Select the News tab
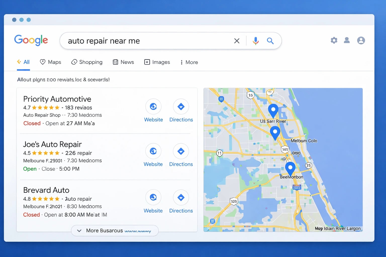Viewport: 386px width, 257px height. (123, 62)
